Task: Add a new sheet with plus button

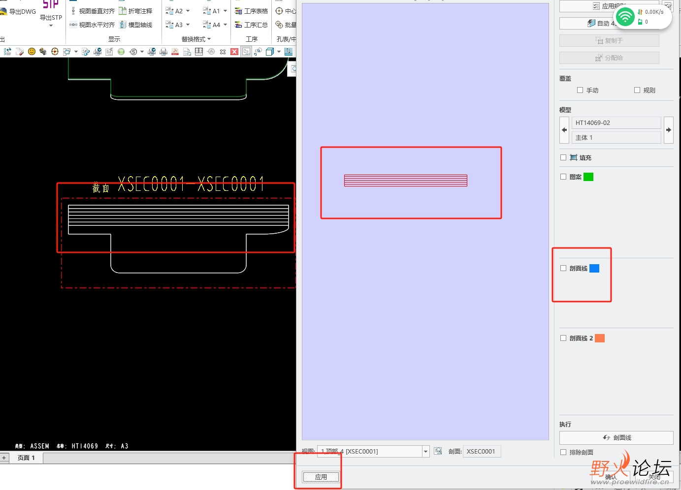Action: coord(4,458)
